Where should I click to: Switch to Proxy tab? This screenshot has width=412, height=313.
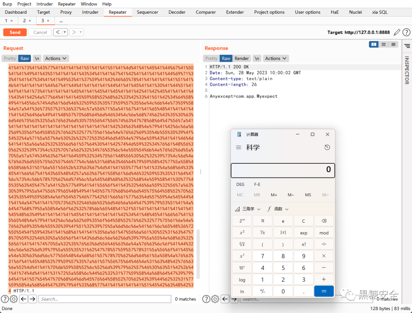point(66,12)
